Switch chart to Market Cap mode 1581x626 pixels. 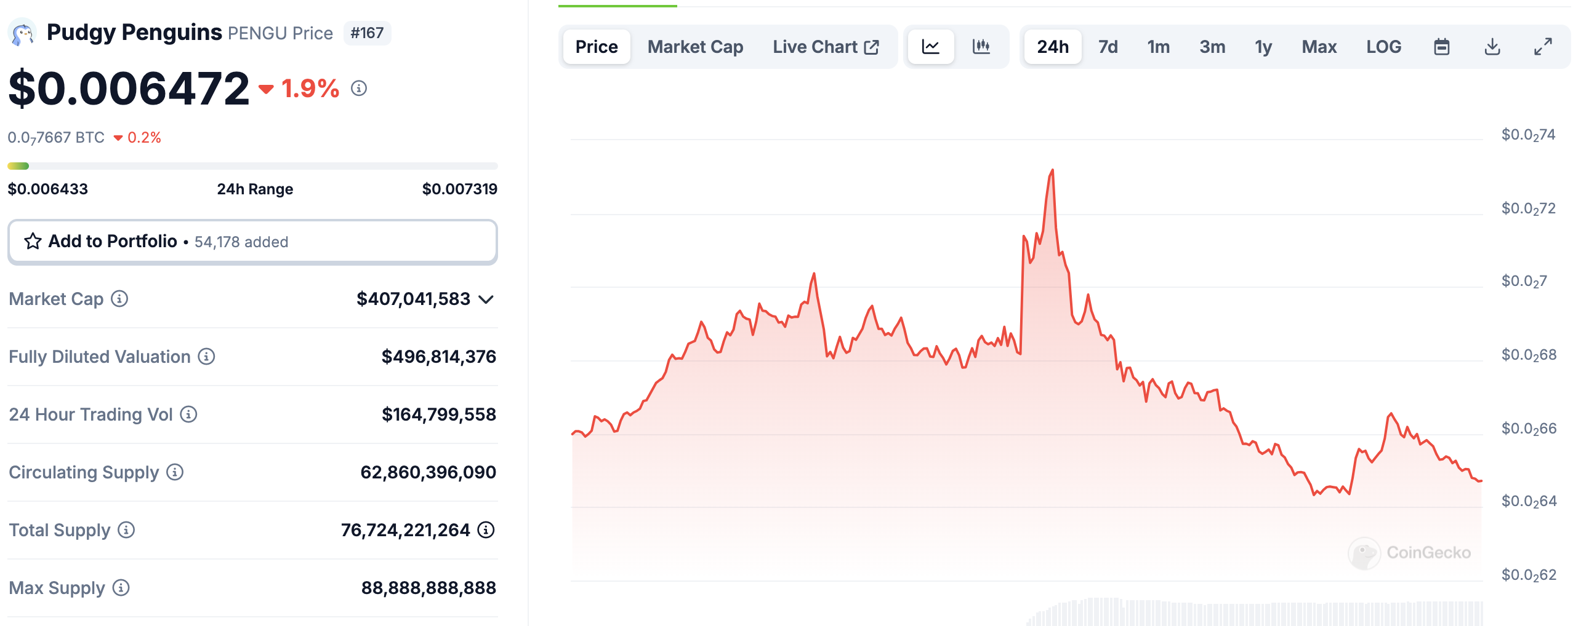click(x=694, y=46)
